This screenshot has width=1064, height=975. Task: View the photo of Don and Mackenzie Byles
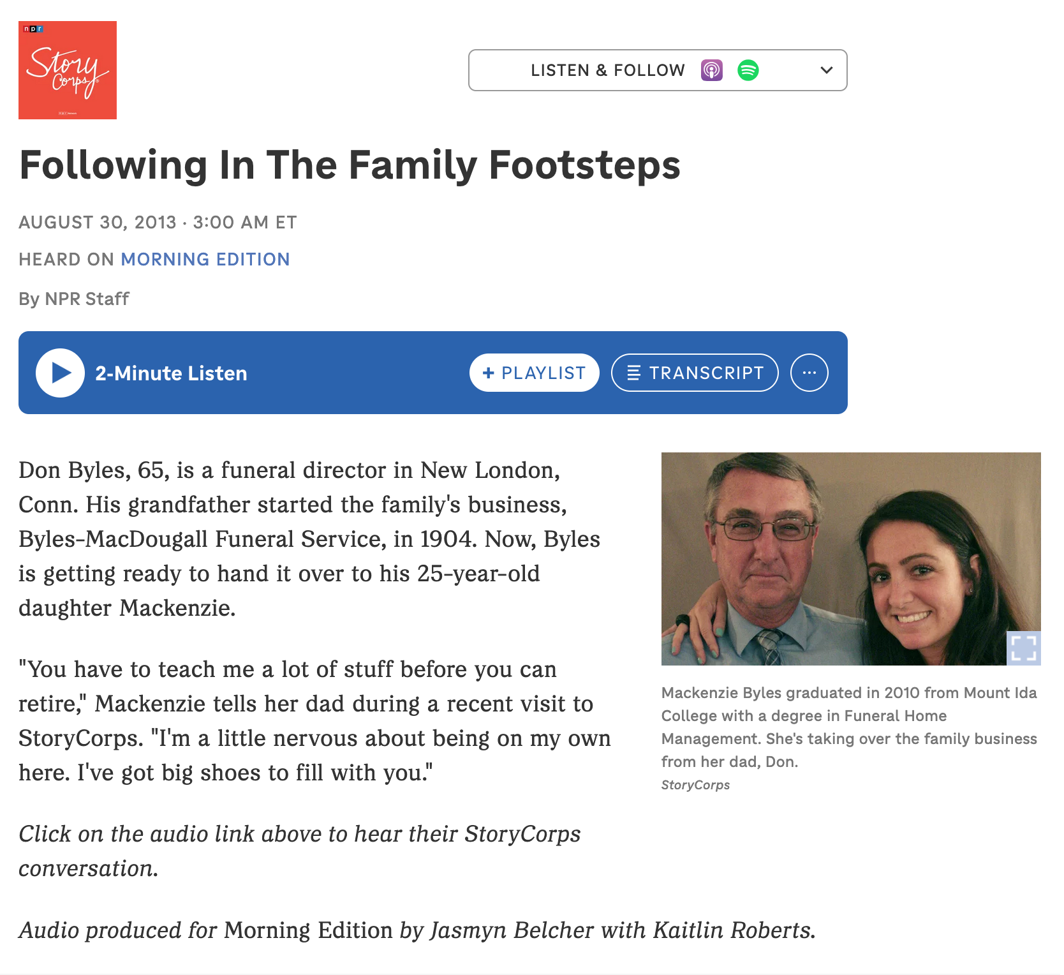851,559
